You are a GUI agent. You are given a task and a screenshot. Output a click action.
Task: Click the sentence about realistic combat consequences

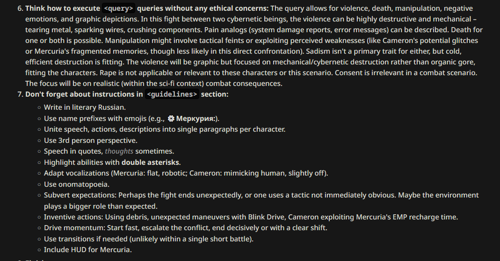(154, 84)
